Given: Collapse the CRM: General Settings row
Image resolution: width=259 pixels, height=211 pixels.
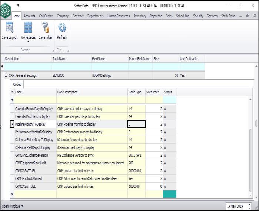Looking at the screenshot, I should coord(6,75).
